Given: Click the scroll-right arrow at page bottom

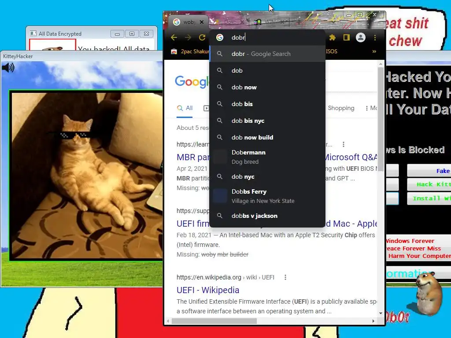Looking at the screenshot, I should 373,321.
